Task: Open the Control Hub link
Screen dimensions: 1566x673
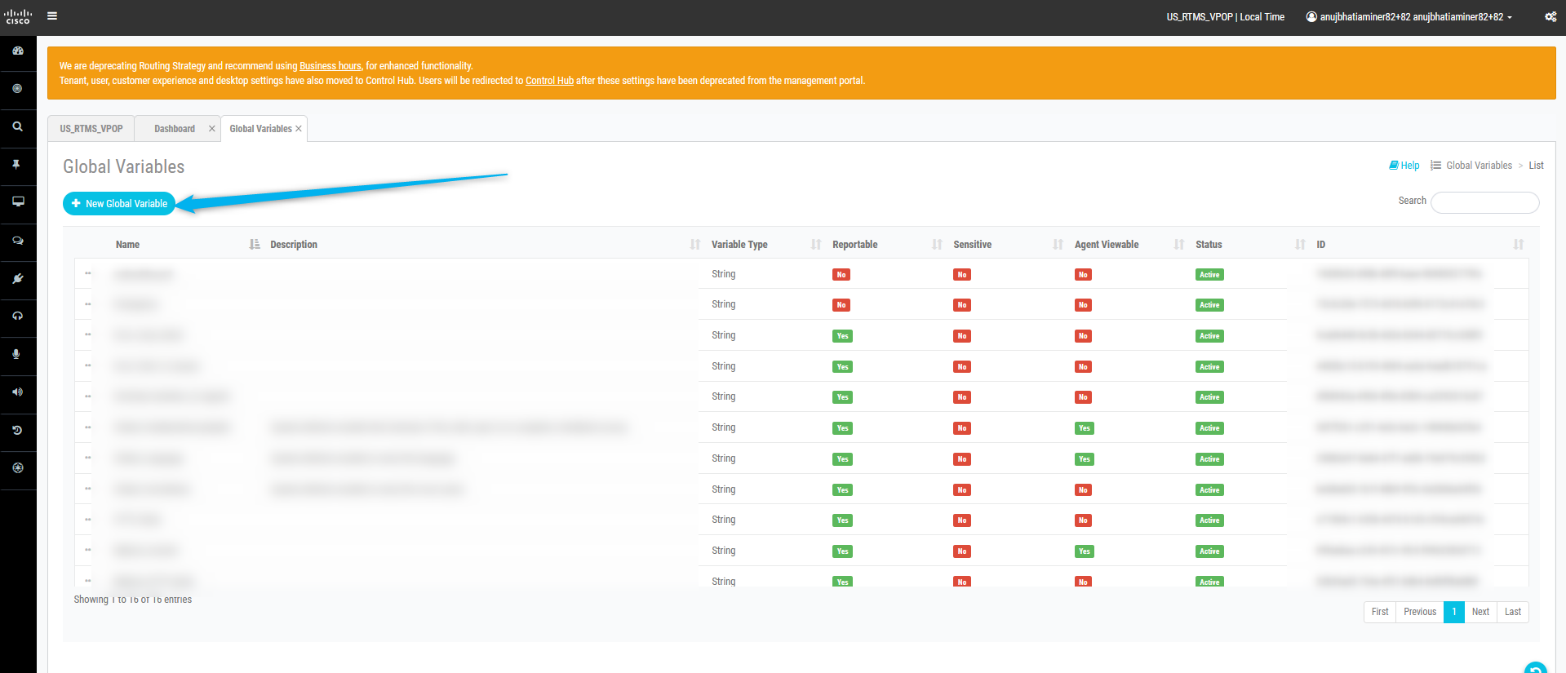Action: [x=549, y=81]
